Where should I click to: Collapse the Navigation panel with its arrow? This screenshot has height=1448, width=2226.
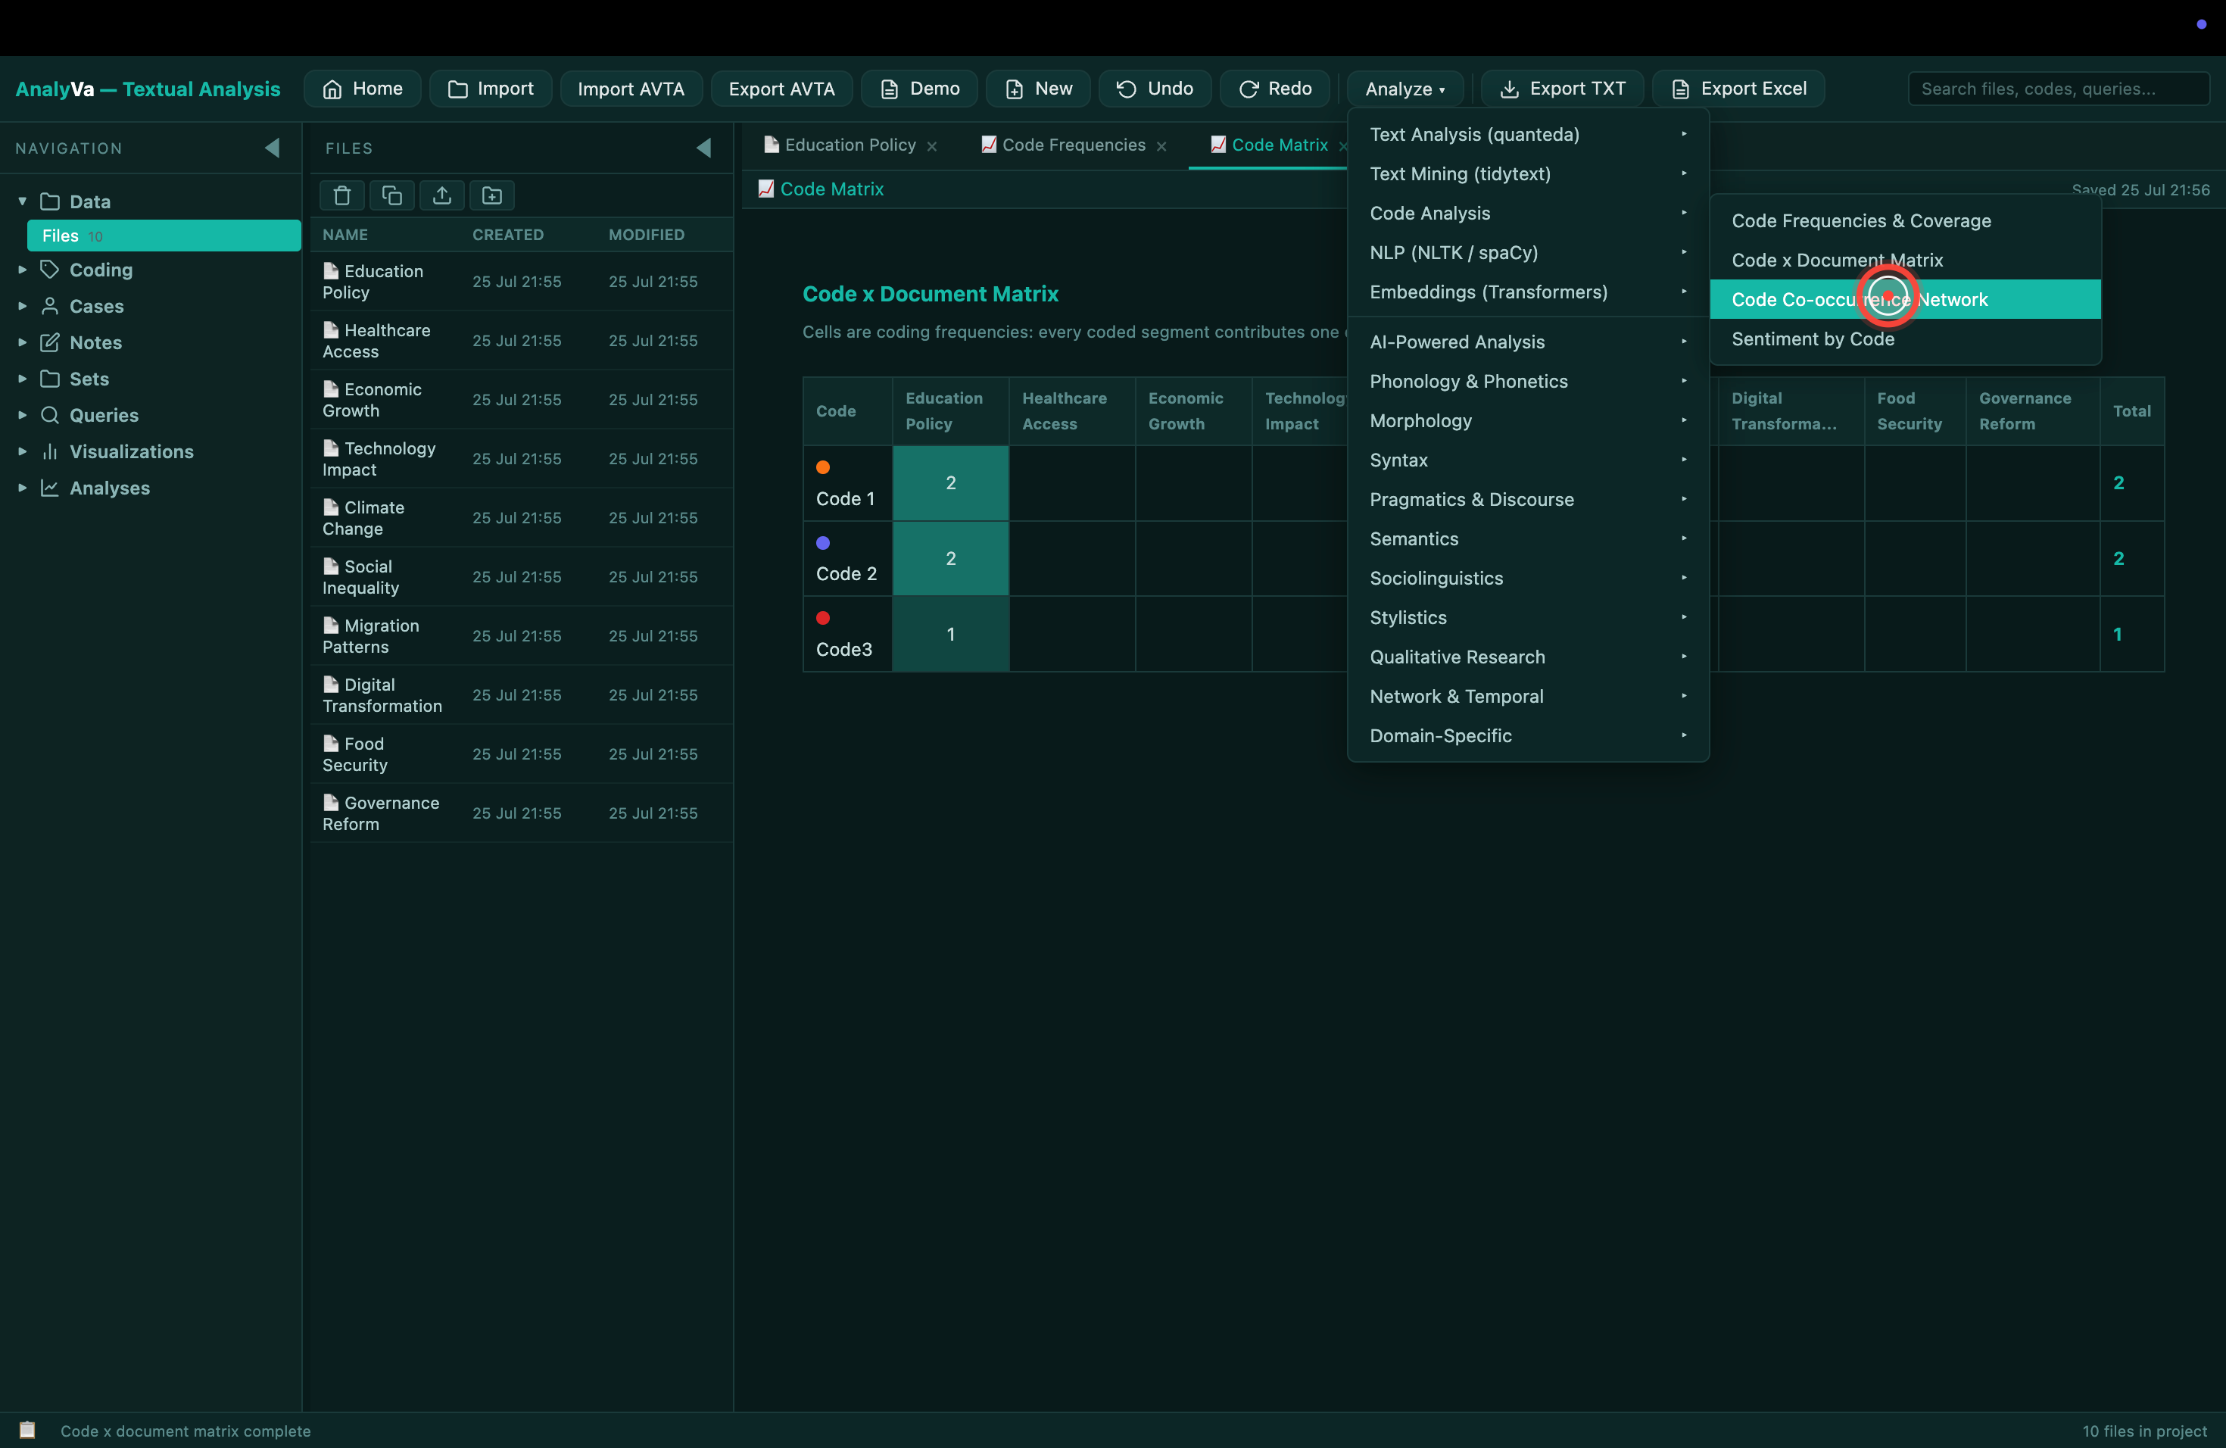(272, 148)
